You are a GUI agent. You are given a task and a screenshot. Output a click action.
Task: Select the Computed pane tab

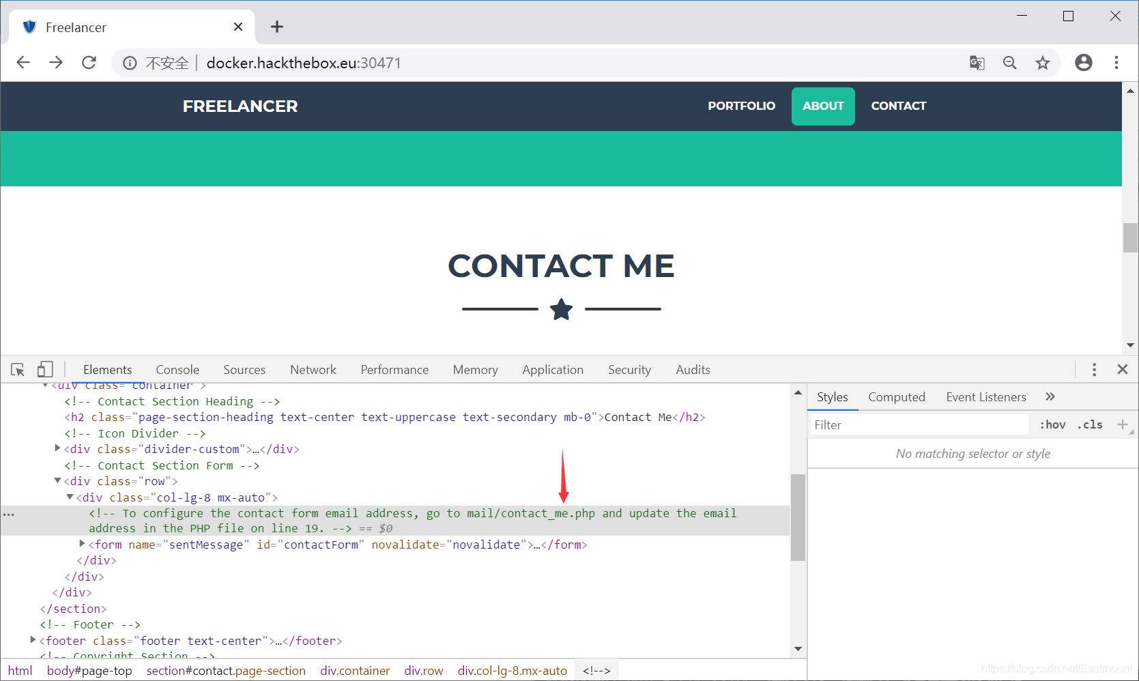coord(897,396)
